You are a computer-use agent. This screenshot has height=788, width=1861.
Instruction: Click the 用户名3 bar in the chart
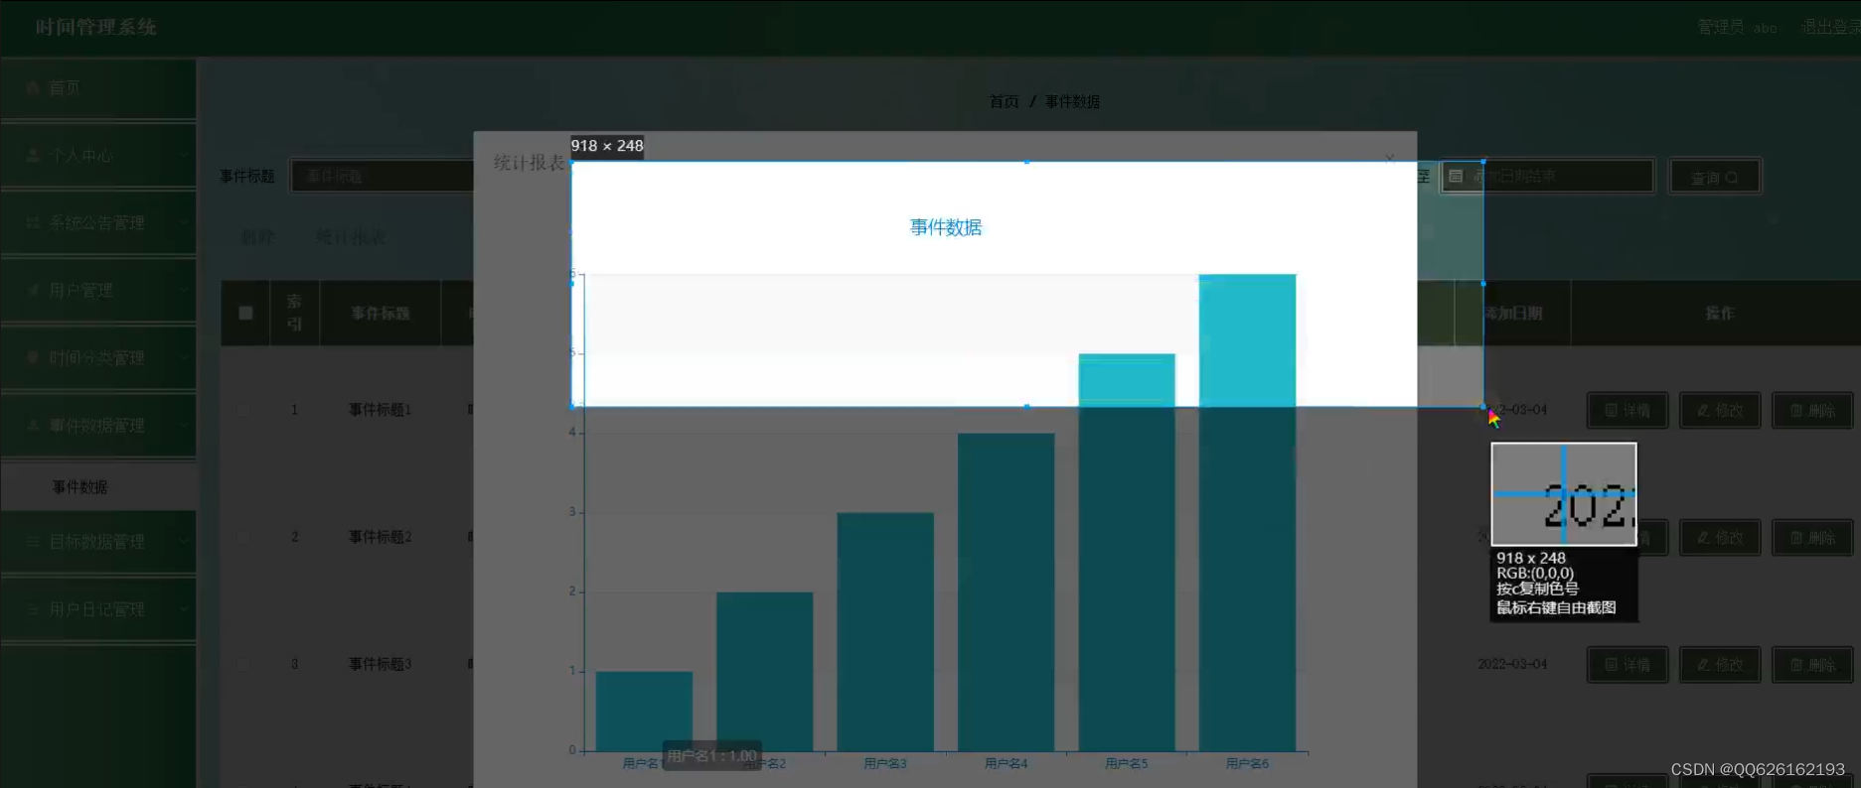pyautogui.click(x=885, y=631)
